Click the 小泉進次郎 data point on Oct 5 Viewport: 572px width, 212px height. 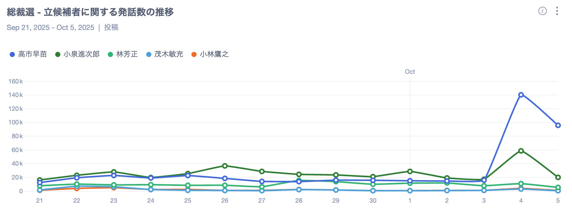(558, 177)
